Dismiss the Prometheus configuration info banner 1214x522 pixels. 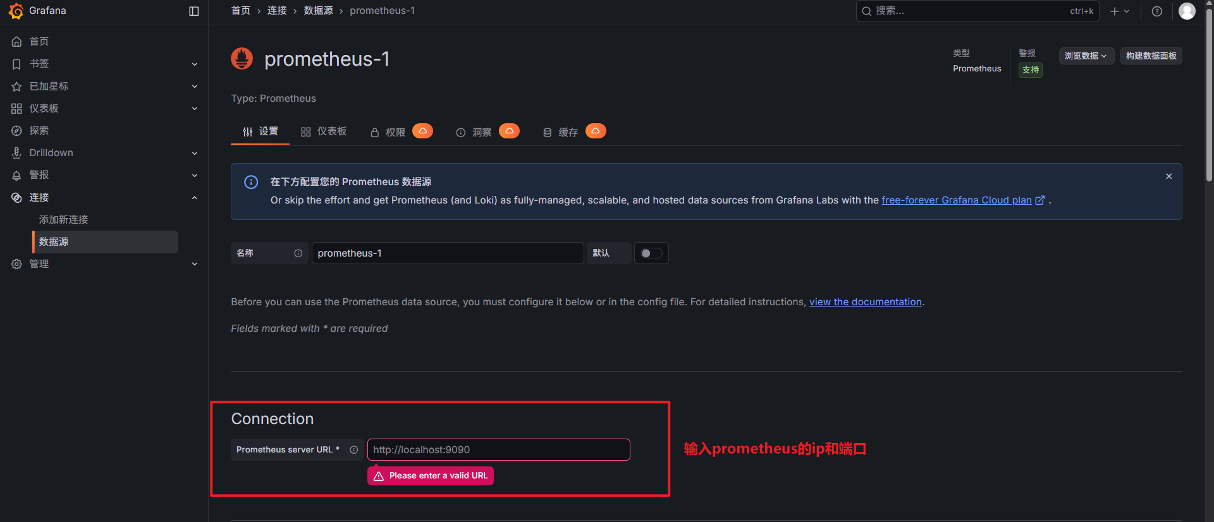pos(1169,176)
